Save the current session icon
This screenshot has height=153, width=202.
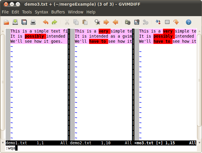pos(137,22)
